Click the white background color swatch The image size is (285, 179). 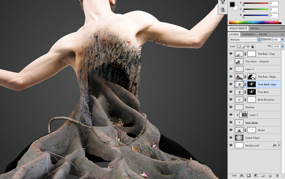pos(236,8)
